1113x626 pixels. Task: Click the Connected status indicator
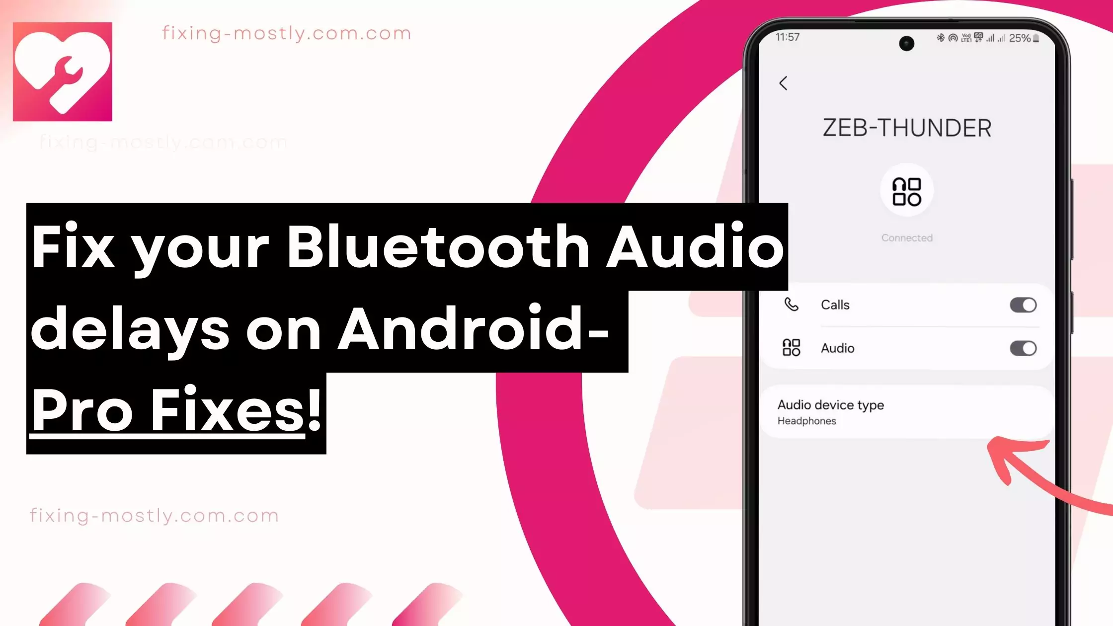pyautogui.click(x=907, y=237)
